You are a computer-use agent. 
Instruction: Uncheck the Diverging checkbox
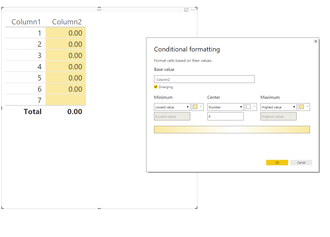tap(156, 87)
